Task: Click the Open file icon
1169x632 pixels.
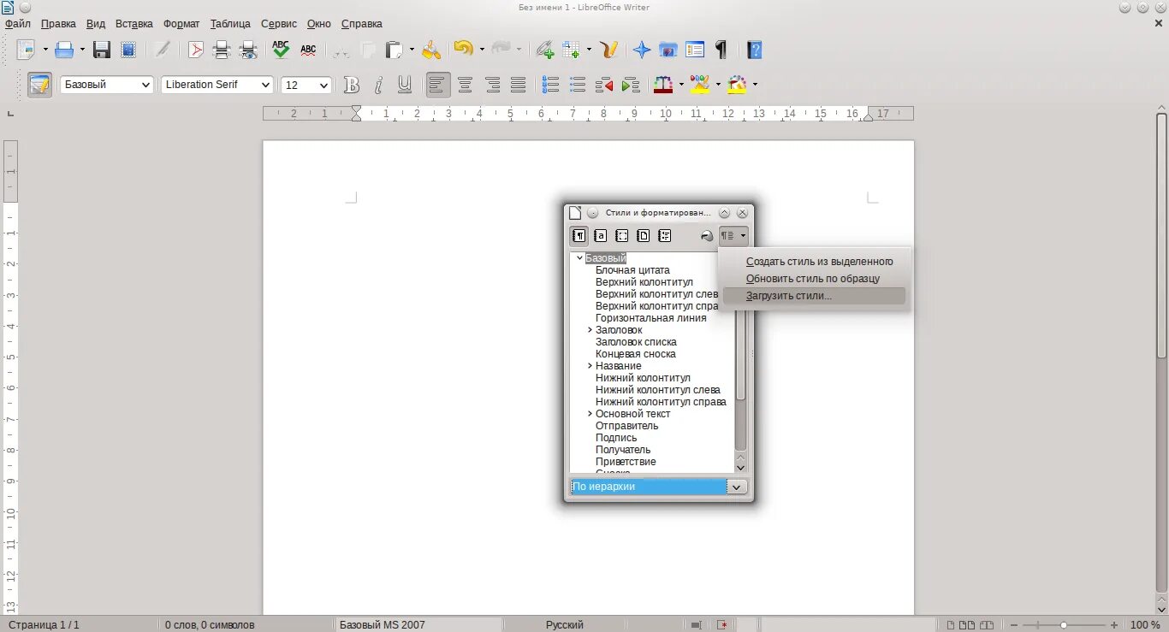Action: [64, 50]
